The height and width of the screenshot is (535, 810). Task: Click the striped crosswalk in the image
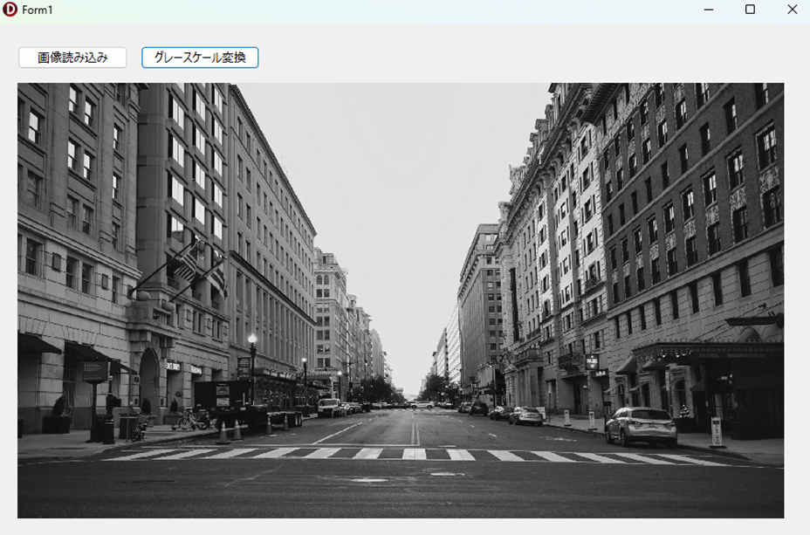pyautogui.click(x=410, y=455)
